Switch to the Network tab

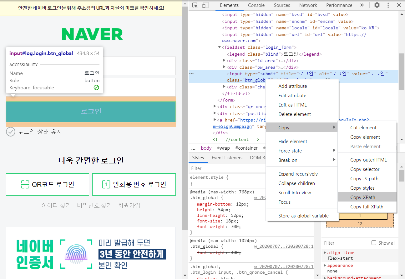308,5
